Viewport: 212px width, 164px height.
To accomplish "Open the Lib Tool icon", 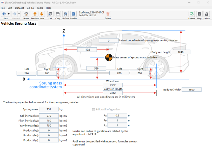I will click(65, 14).
